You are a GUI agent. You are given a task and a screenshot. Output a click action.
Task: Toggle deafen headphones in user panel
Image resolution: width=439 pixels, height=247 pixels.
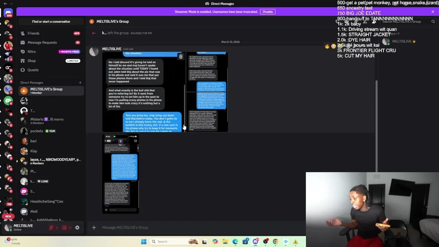tap(64, 227)
